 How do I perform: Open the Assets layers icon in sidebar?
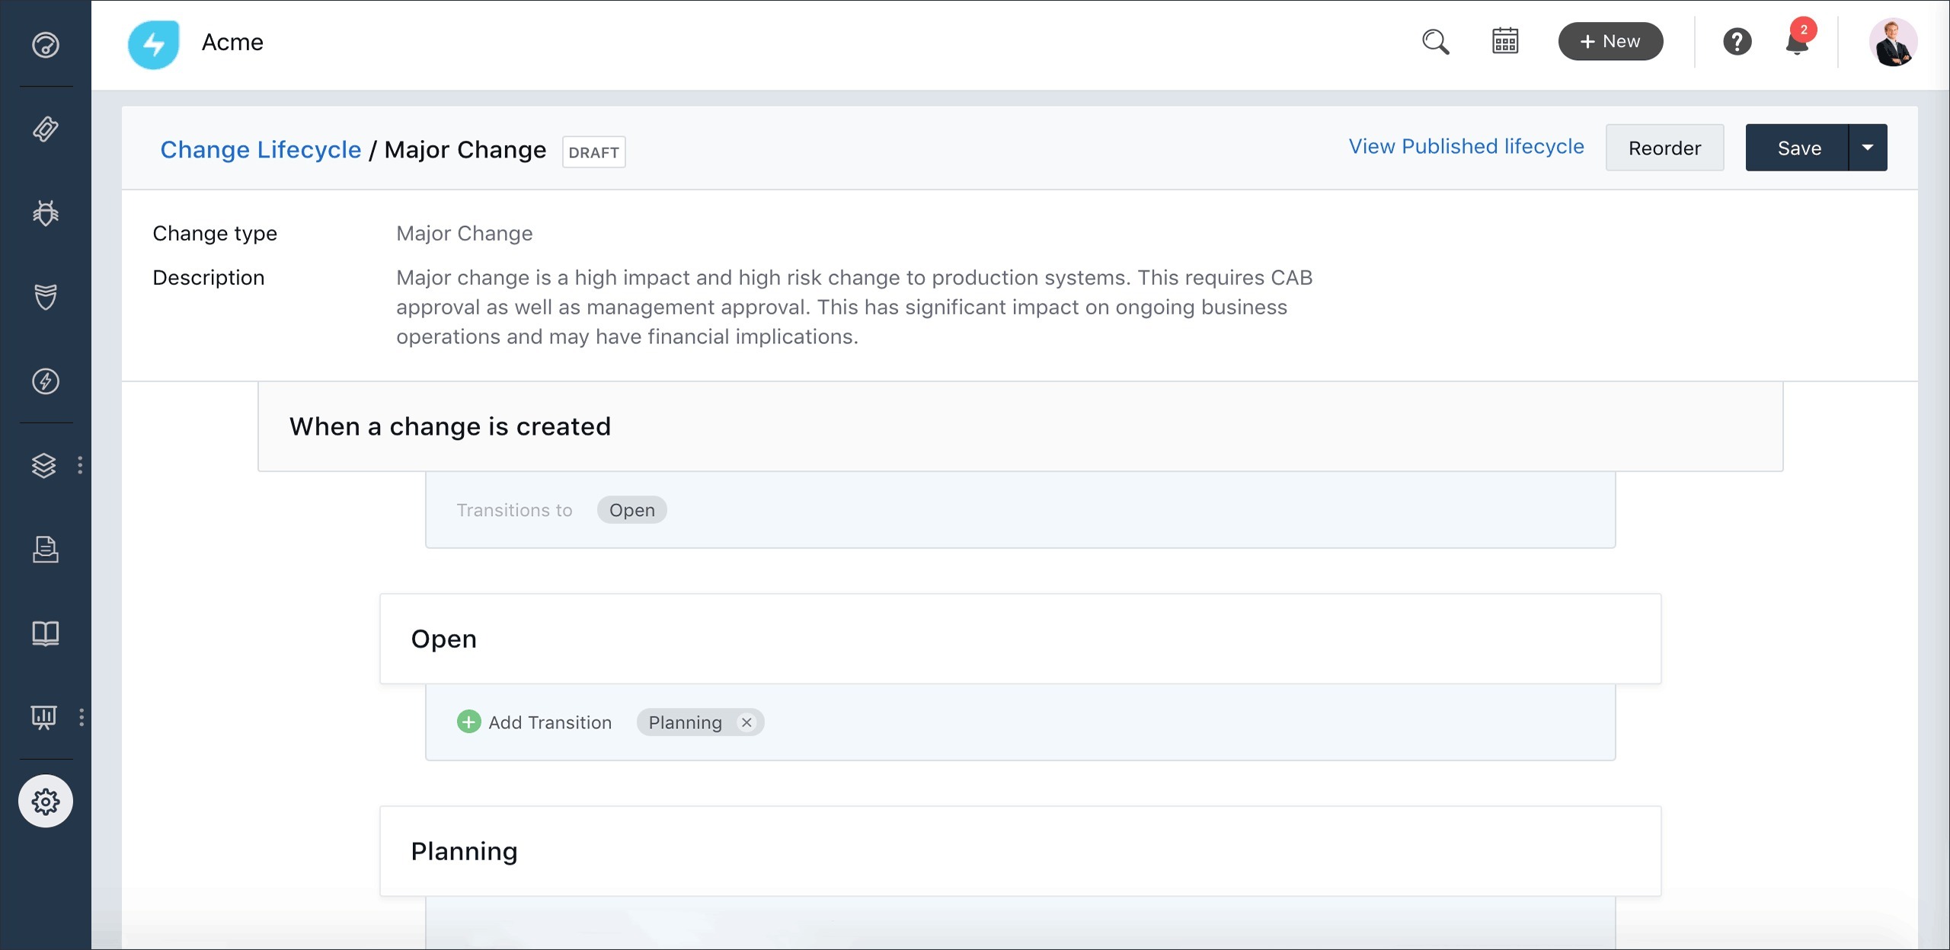(44, 465)
